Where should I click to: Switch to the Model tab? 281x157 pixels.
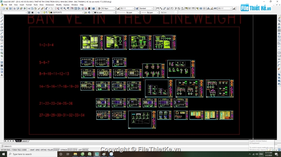pos(18,141)
